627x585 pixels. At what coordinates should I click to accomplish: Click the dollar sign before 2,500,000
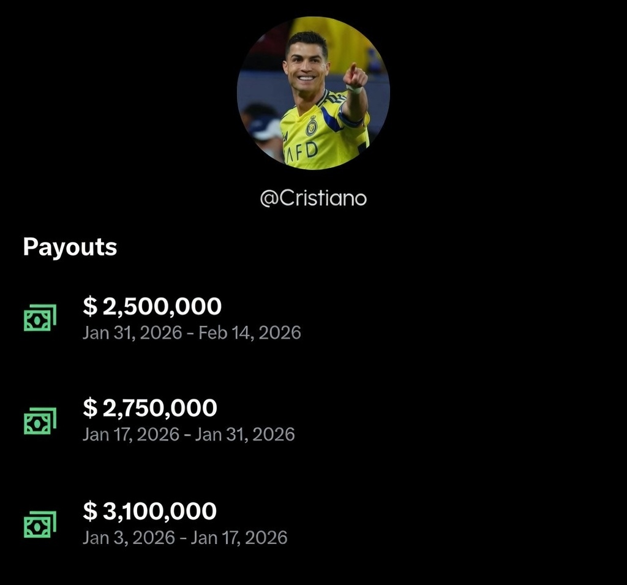click(89, 306)
